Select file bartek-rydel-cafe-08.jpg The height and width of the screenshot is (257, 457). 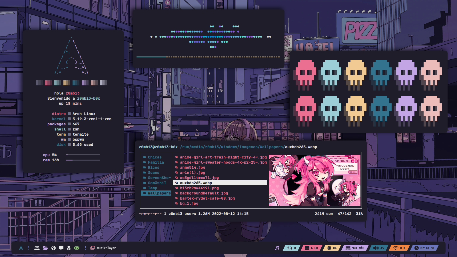tap(207, 198)
